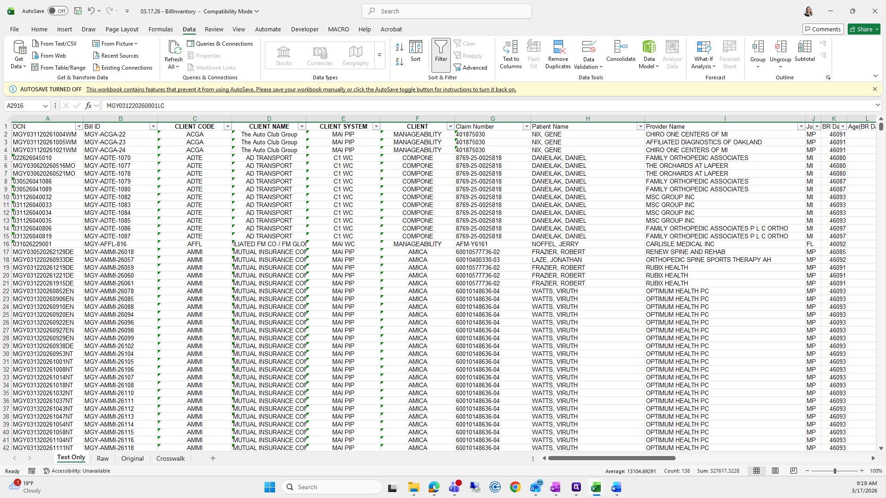
Task: Switch to Page Break Preview view
Action: [793, 471]
